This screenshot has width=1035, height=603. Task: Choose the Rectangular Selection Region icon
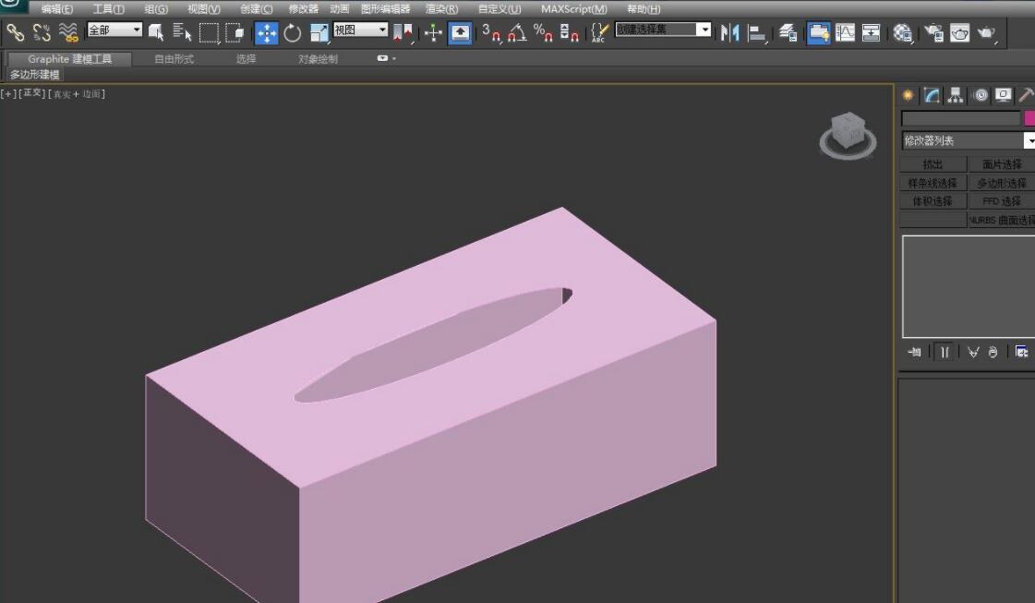coord(209,32)
